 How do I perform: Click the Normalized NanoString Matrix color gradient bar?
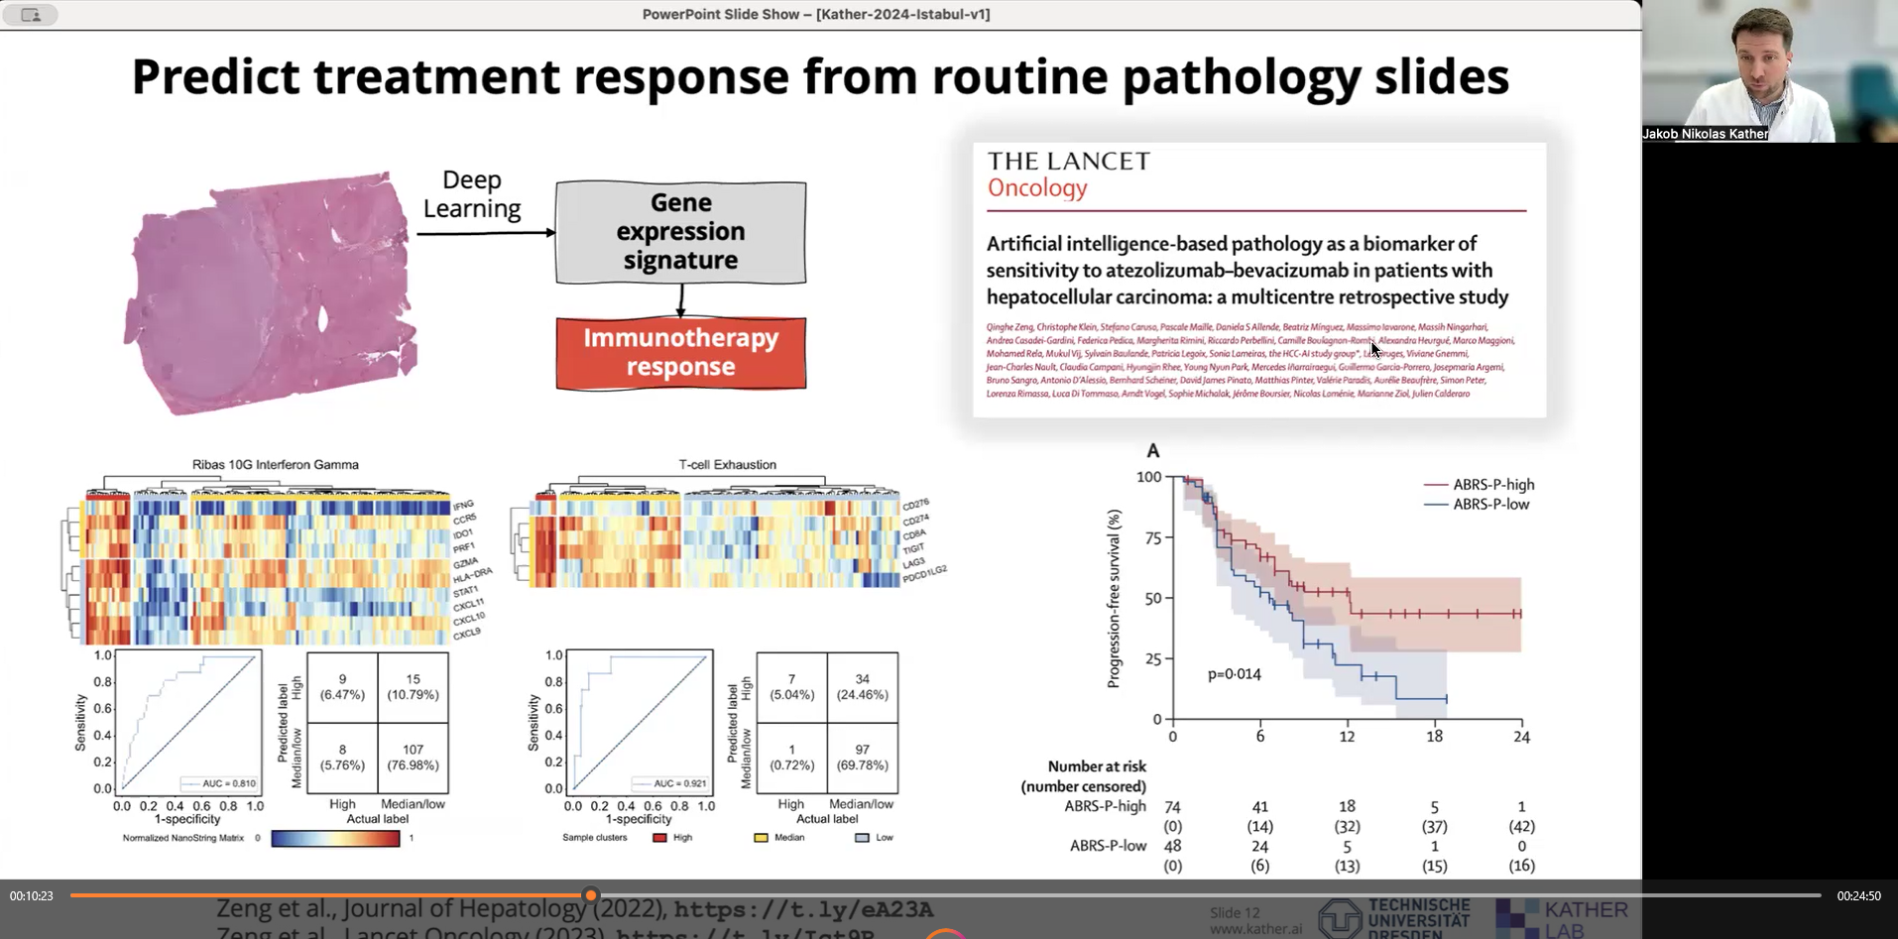click(336, 839)
